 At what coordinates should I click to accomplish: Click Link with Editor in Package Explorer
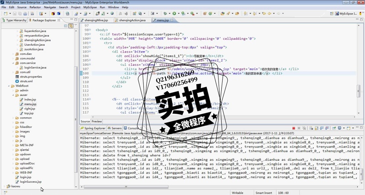[71, 26]
